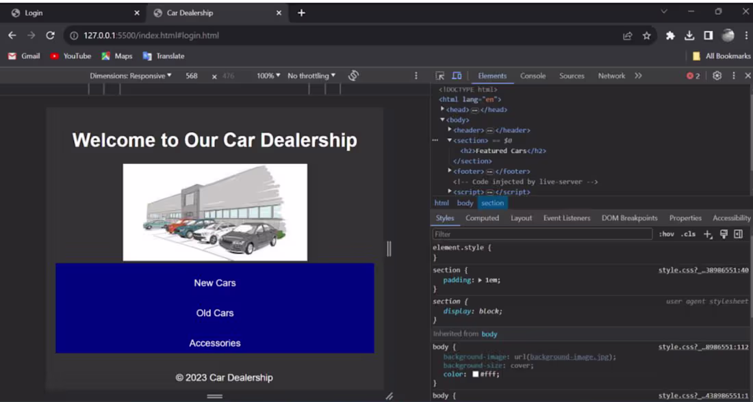This screenshot has width=753, height=402.
Task: Expand the script element node
Action: tap(450, 192)
